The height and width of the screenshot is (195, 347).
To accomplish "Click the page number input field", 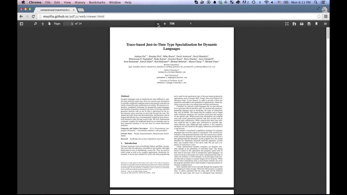I will [69, 24].
